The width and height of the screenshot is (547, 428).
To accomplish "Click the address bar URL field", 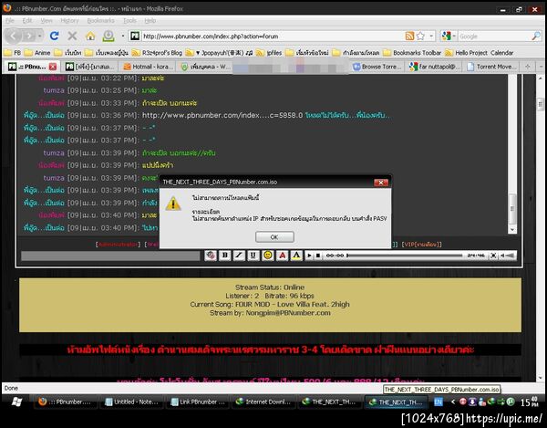I will [x=272, y=37].
